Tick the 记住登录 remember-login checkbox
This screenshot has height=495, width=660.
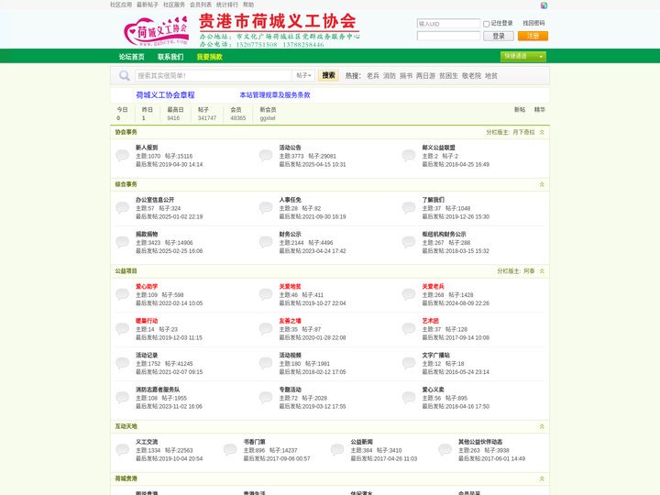[486, 24]
